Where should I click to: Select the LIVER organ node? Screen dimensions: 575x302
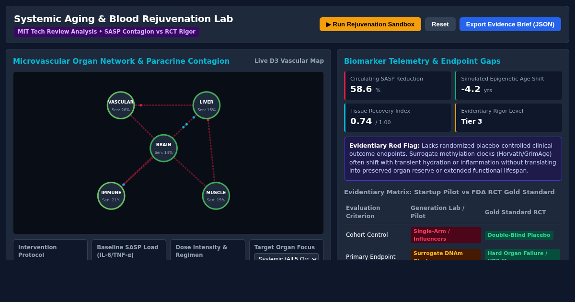point(207,105)
